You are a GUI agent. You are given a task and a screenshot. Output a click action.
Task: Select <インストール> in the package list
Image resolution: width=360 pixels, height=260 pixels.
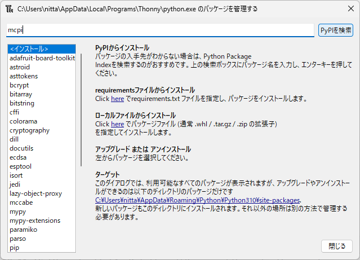point(29,49)
